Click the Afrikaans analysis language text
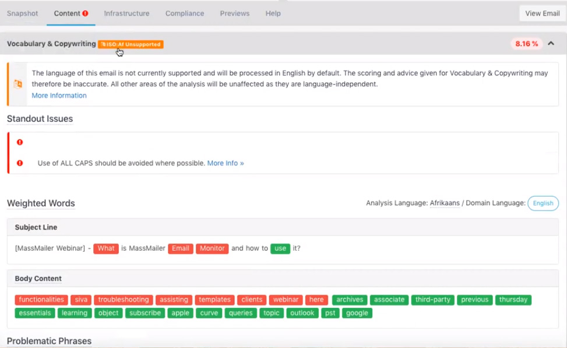Screen dimensions: 567x348 point(445,203)
